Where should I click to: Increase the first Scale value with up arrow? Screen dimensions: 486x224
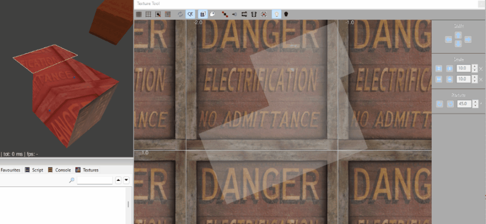tap(474, 66)
